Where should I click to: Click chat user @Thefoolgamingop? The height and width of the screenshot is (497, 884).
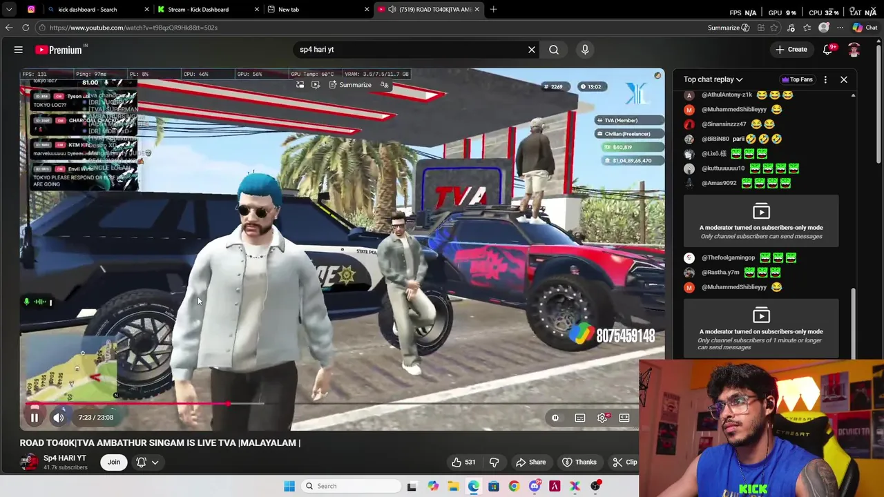point(729,257)
